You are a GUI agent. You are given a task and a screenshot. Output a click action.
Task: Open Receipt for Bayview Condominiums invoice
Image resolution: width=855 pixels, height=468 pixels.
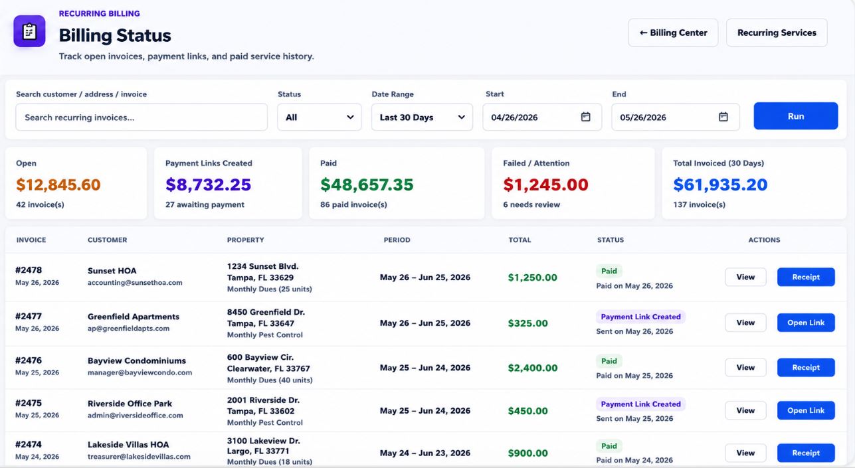[806, 367]
